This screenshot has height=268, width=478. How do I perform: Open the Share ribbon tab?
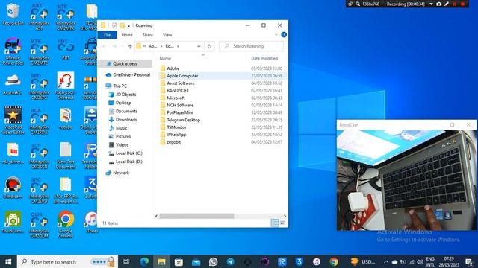click(148, 35)
